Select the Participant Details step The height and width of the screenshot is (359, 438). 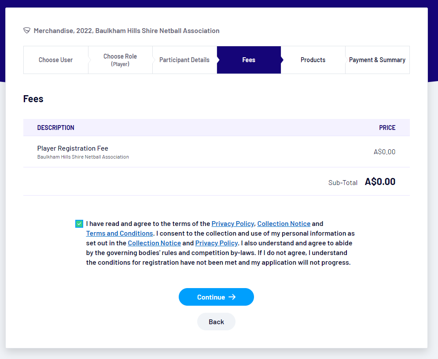184,60
